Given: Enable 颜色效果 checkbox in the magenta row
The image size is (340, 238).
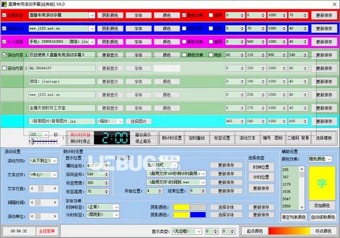Looking at the screenshot, I should 184,41.
